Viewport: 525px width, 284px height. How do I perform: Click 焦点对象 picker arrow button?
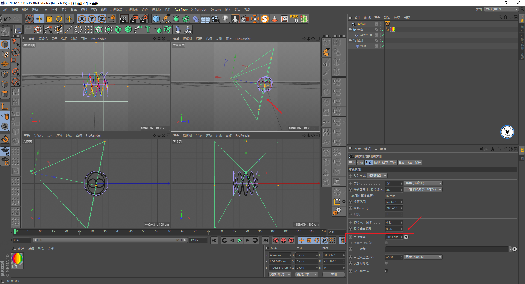pyautogui.click(x=515, y=249)
